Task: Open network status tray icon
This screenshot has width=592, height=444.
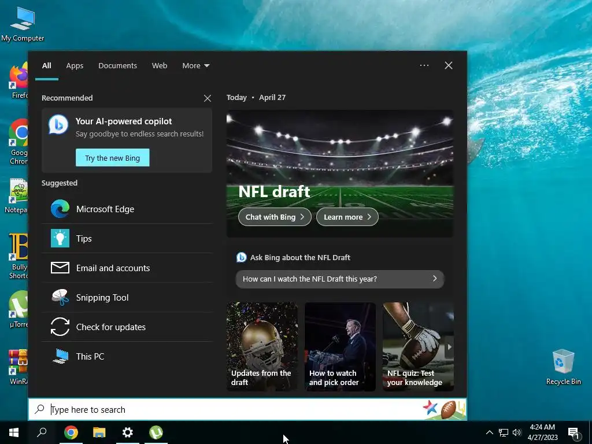Action: click(x=504, y=432)
